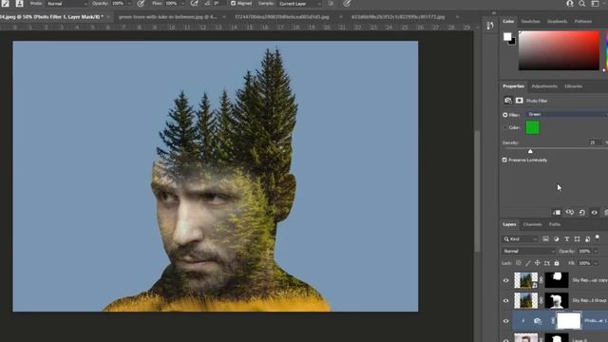Click the collapsed history panel icon
The image size is (608, 342).
pos(490,26)
